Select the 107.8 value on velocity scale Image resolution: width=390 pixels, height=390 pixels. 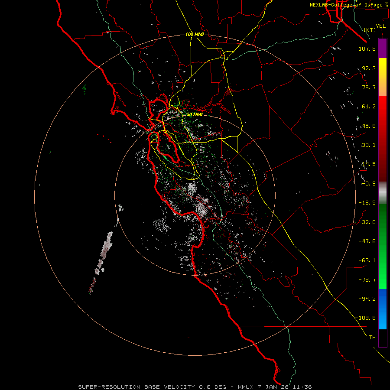tap(367, 49)
